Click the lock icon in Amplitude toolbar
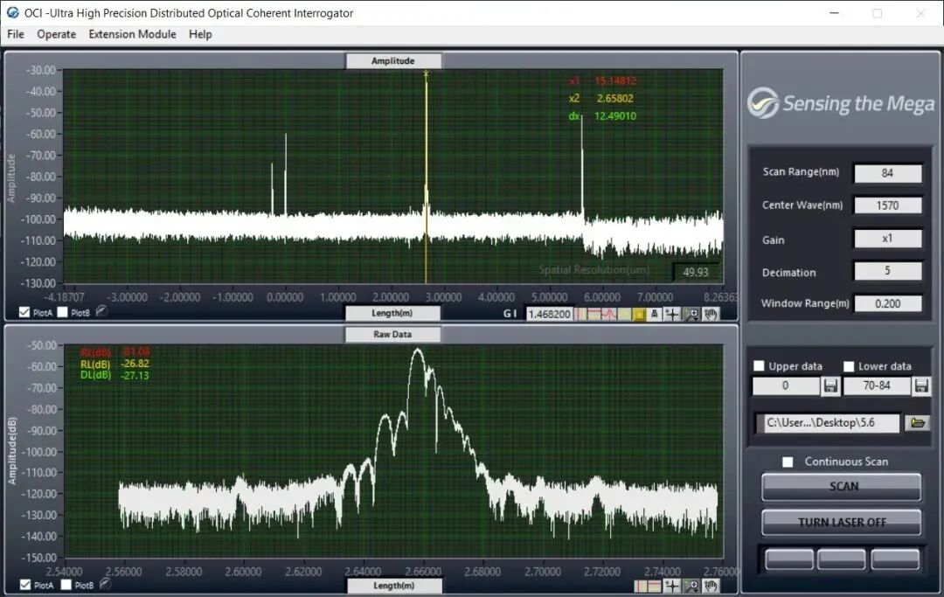This screenshot has width=944, height=597. point(655,314)
